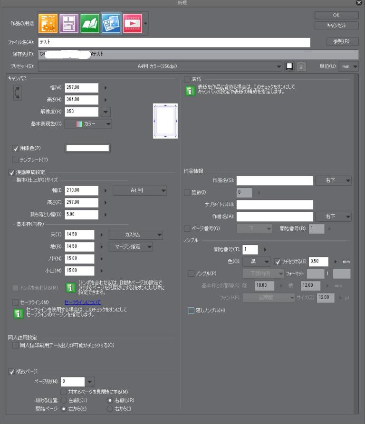Open the 解像度 resolution dropdown arrow
Viewport: 365px width, 424px height.
tap(106, 112)
